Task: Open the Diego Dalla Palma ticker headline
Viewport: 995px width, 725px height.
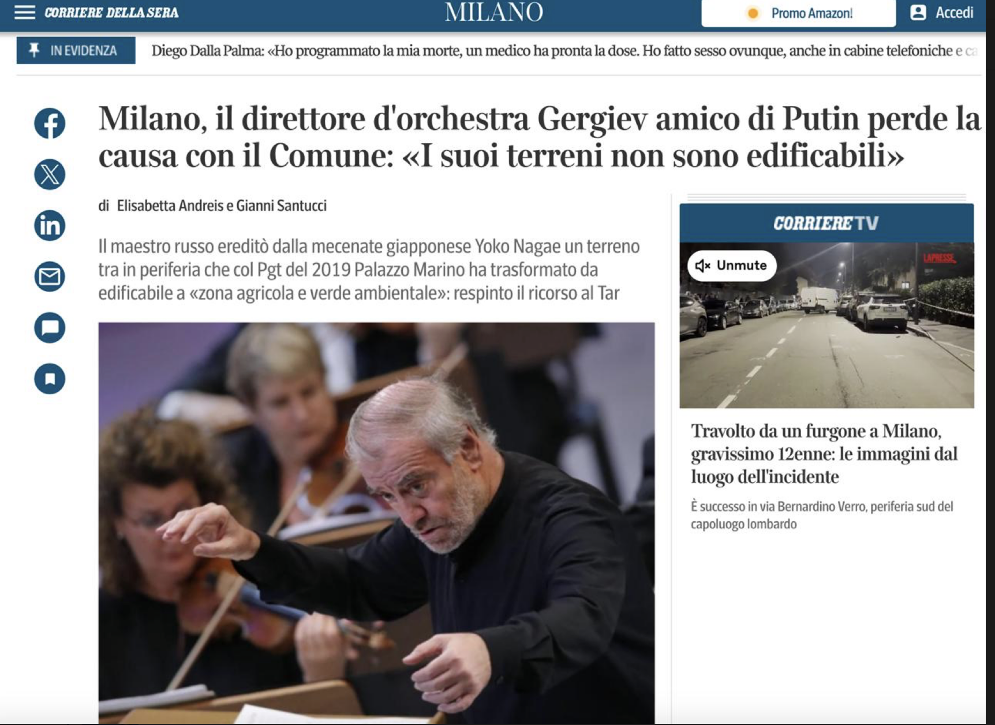Action: [x=564, y=51]
